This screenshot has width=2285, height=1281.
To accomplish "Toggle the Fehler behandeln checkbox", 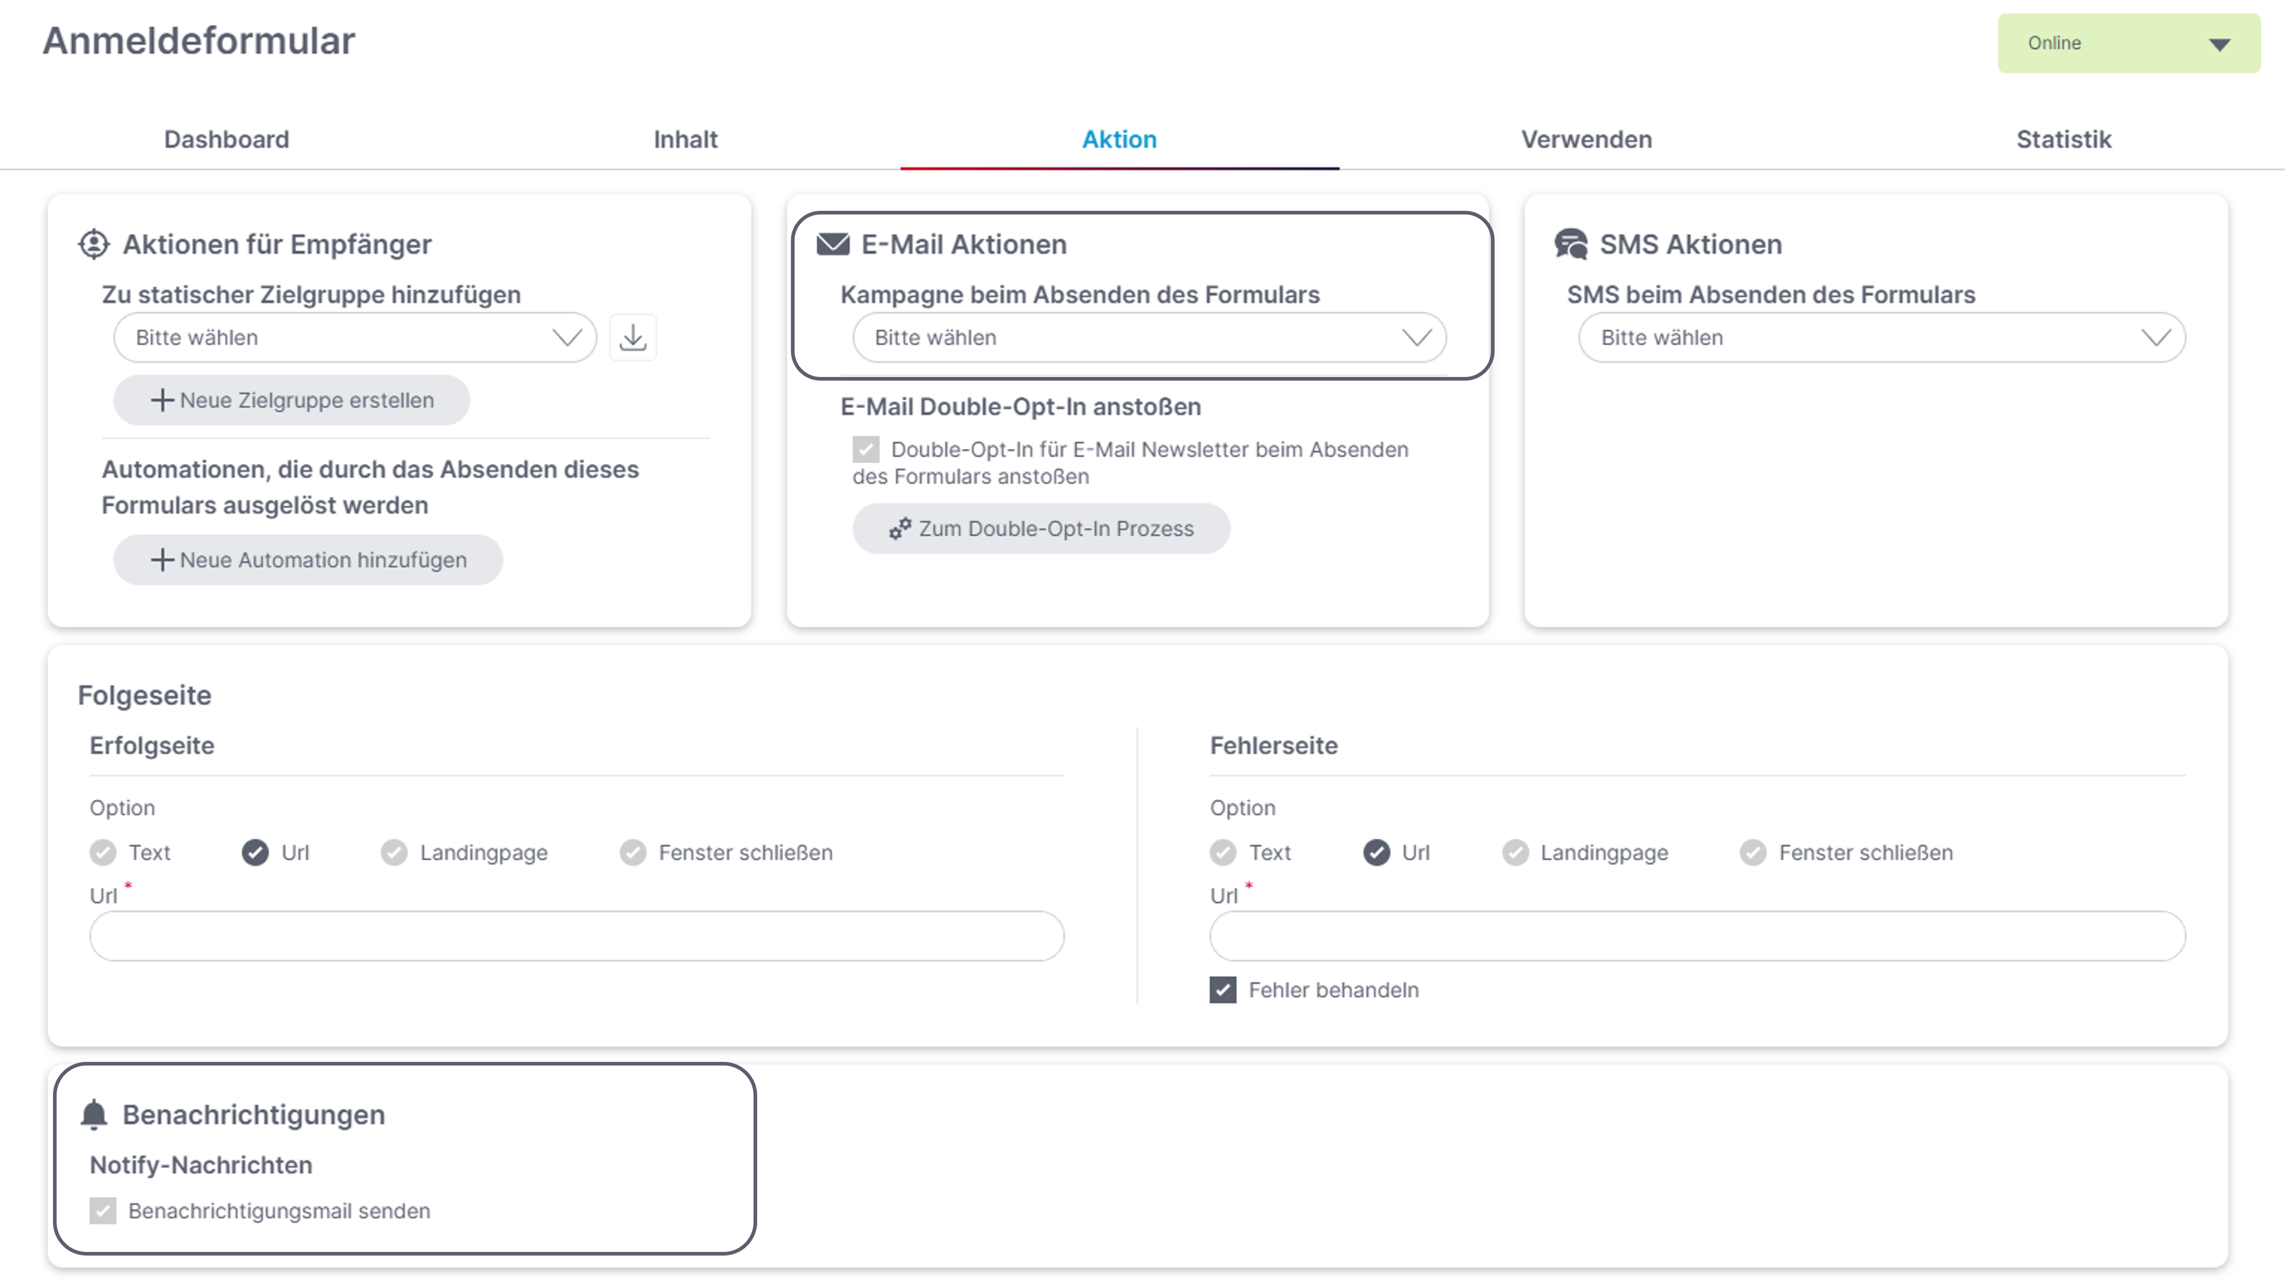I will 1222,990.
